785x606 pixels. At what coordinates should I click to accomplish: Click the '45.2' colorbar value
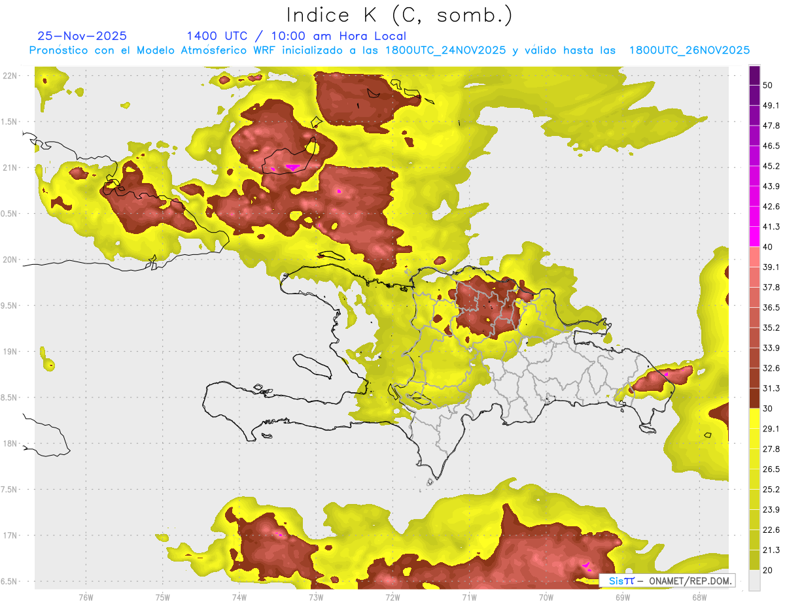(x=771, y=166)
